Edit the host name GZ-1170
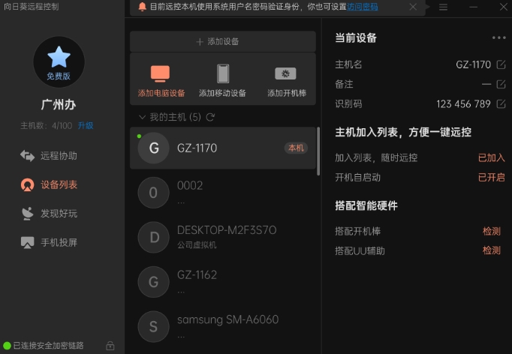This screenshot has height=354, width=512. [501, 64]
